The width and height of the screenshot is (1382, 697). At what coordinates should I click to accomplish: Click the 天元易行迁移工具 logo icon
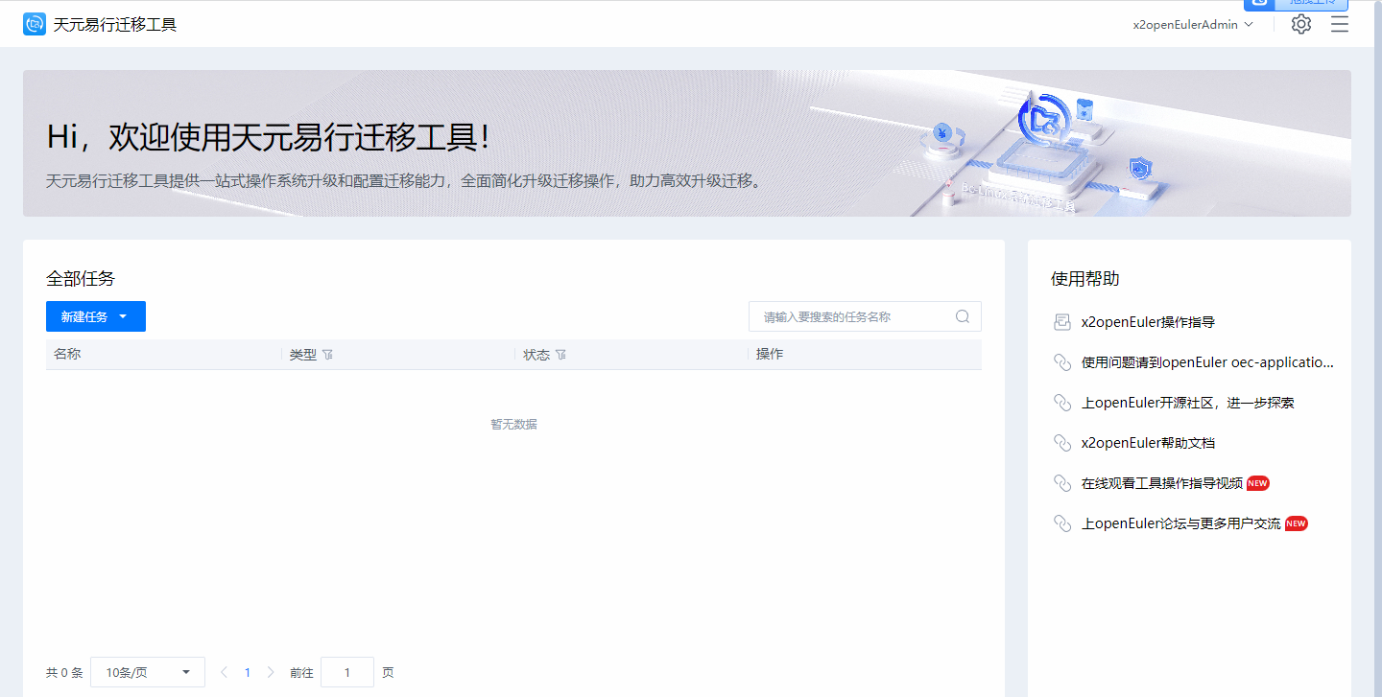point(35,24)
